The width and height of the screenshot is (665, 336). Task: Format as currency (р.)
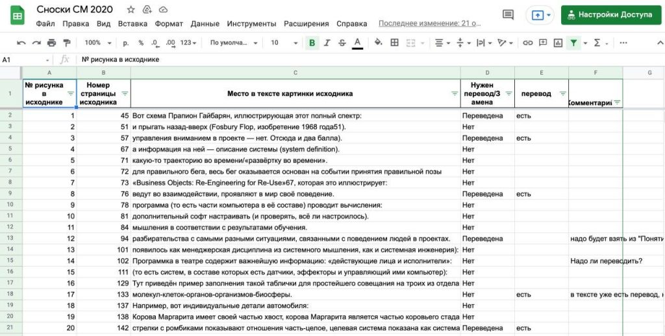125,43
